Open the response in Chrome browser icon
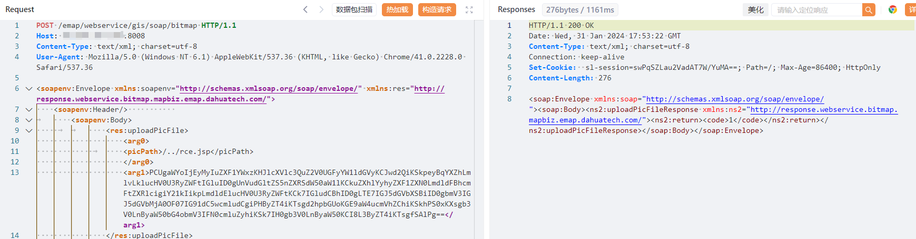916x239 pixels. point(893,9)
